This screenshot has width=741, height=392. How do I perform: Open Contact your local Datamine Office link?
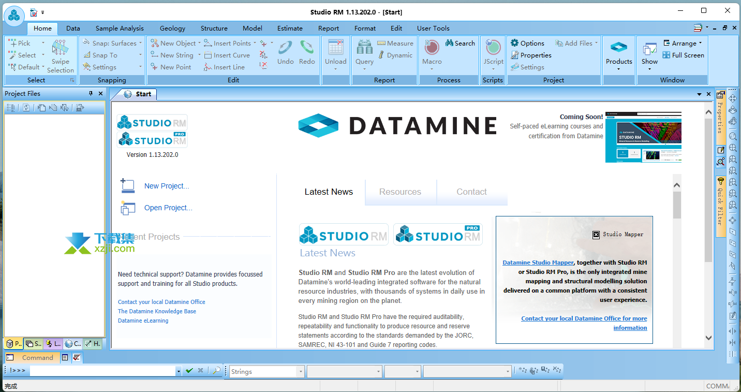tap(161, 302)
